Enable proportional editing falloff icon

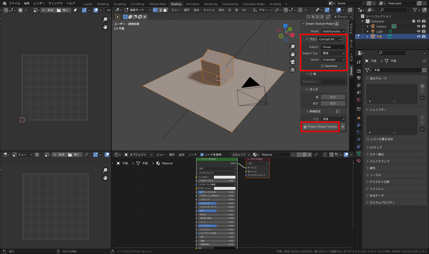click(306, 10)
